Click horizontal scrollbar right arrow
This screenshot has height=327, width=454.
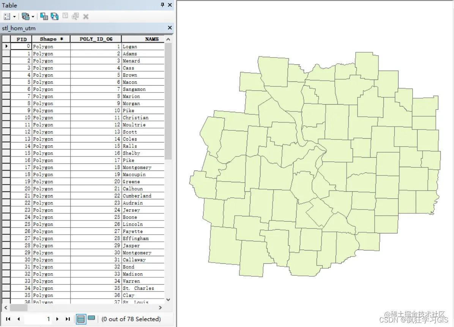pos(161,308)
